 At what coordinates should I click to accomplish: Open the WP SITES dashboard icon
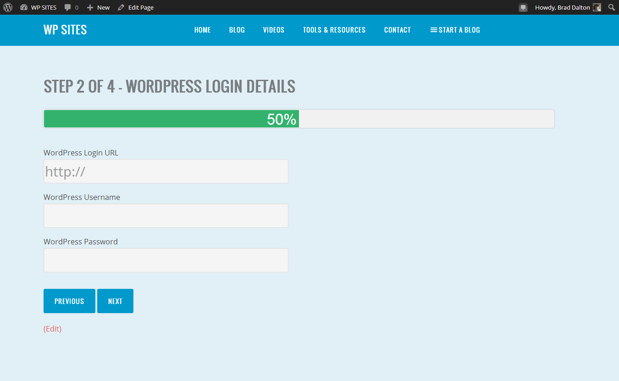click(x=24, y=7)
